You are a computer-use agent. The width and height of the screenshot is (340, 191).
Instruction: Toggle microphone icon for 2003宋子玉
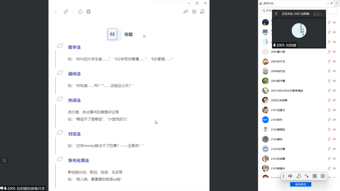coord(329,61)
